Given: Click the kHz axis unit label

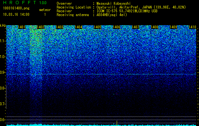Looking at the screenshot, I should click(3, 26).
